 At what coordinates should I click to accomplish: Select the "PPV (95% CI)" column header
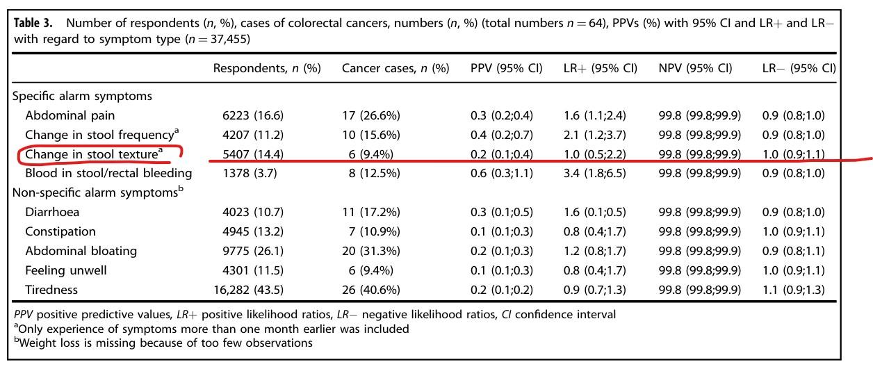(506, 68)
